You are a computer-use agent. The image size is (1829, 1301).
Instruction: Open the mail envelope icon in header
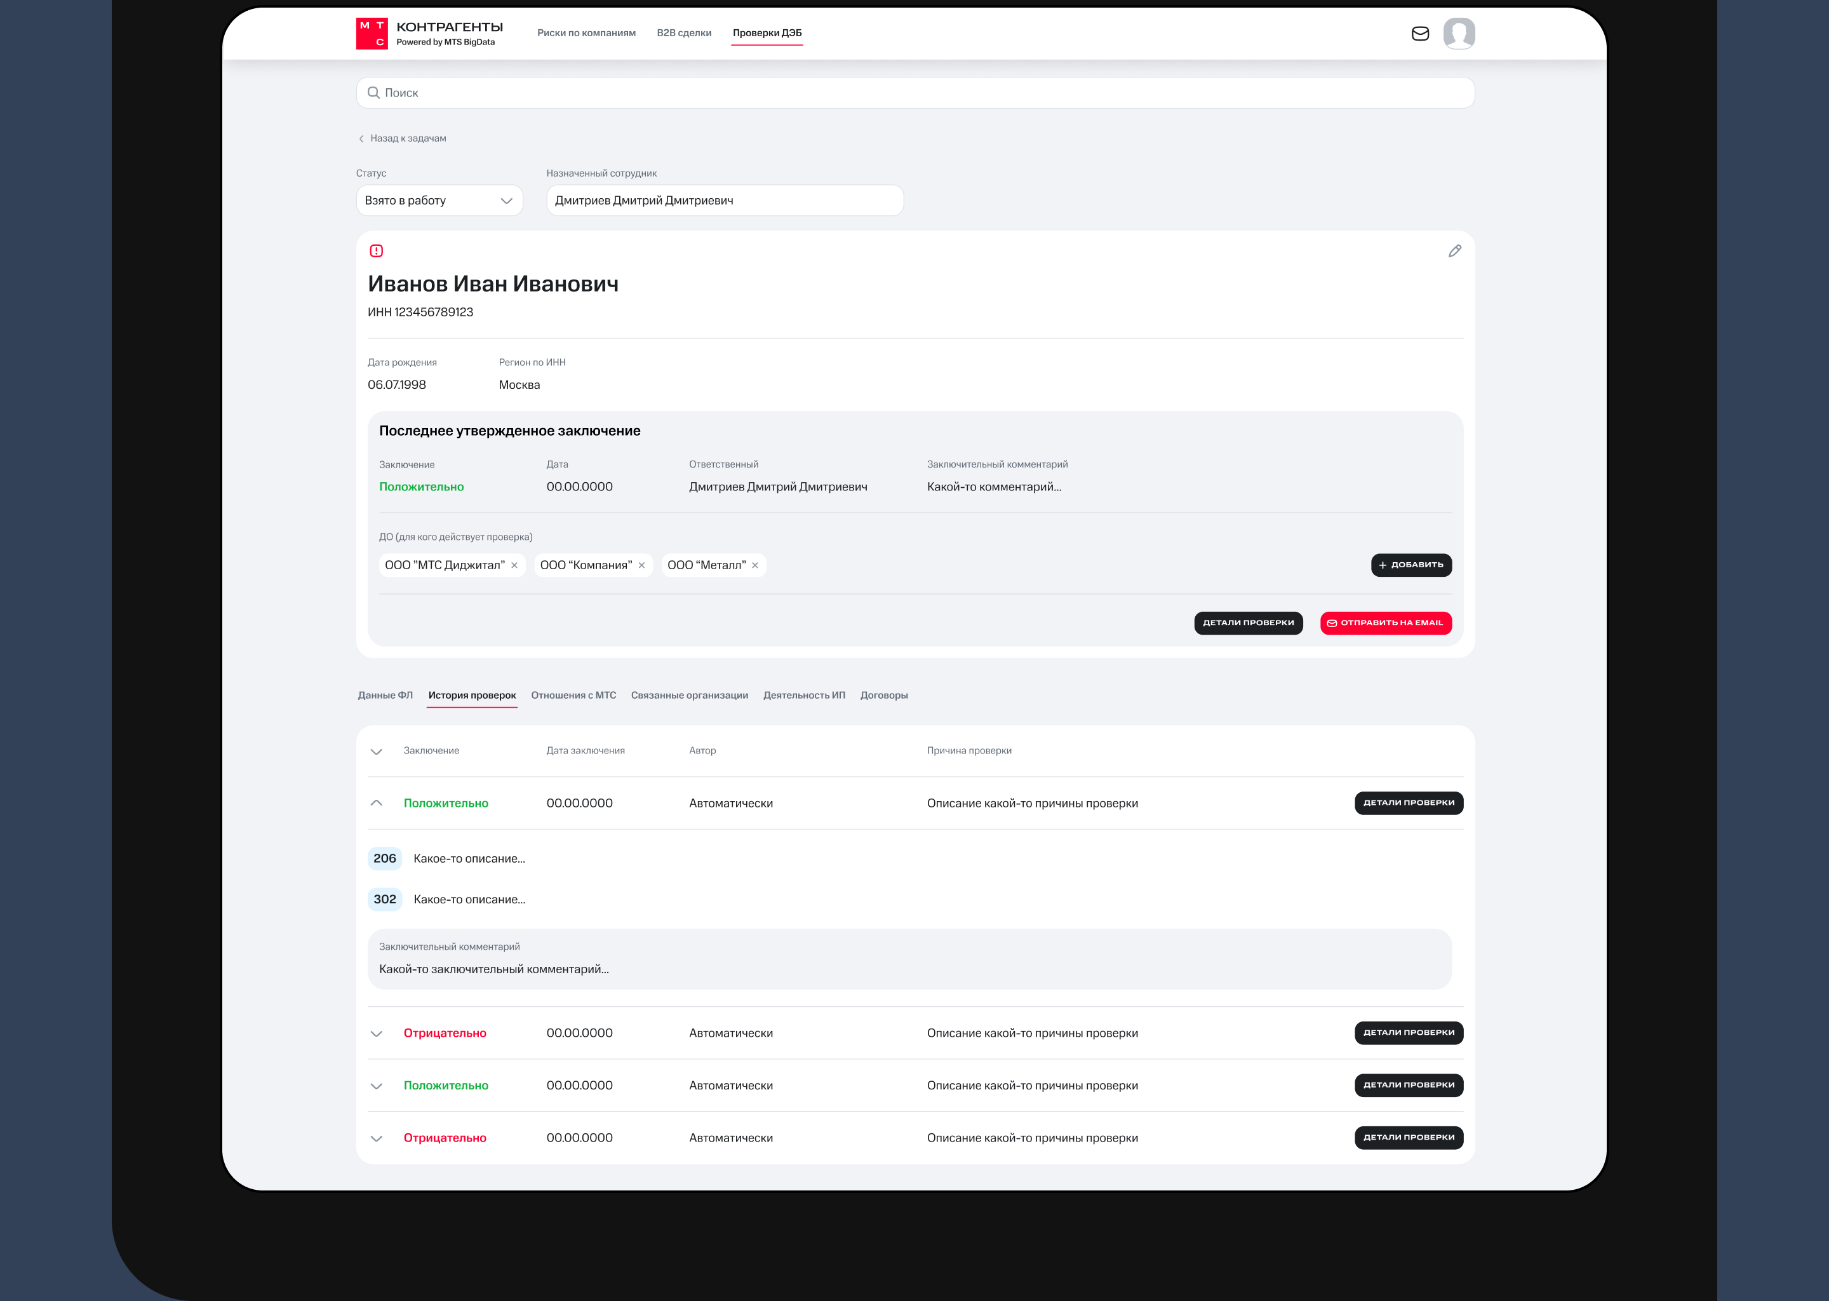(x=1420, y=34)
